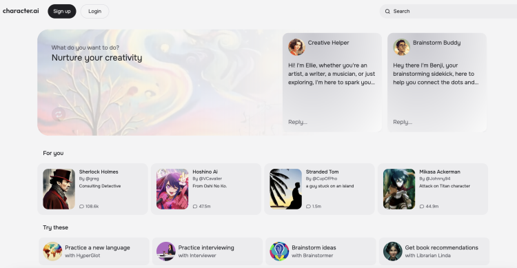Click the refresh icon on creativity banner

coord(59,114)
